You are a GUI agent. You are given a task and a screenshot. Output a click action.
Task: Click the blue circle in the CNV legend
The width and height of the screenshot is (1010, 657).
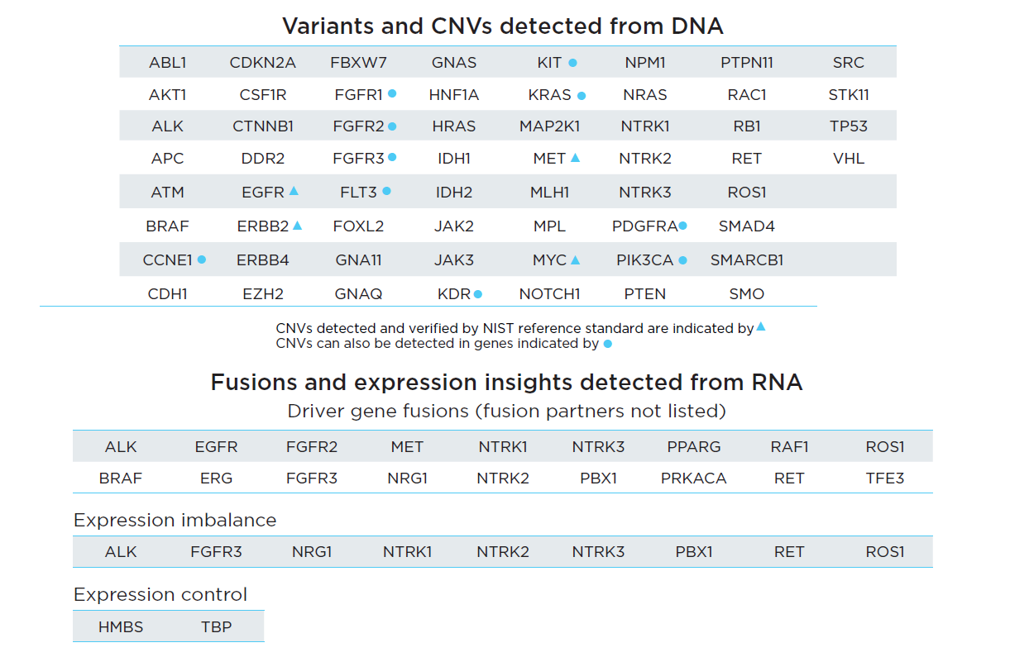pos(608,344)
